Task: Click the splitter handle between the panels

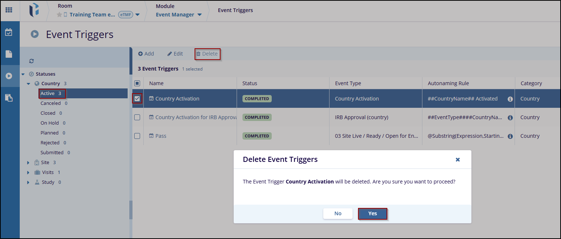Action: coord(131,210)
